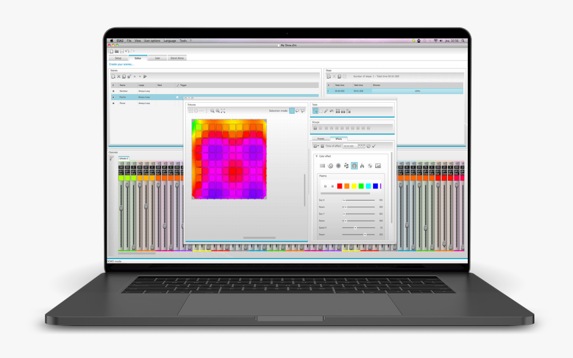The height and width of the screenshot is (358, 573).
Task: Open scene settings gear icon
Action: pos(129,77)
